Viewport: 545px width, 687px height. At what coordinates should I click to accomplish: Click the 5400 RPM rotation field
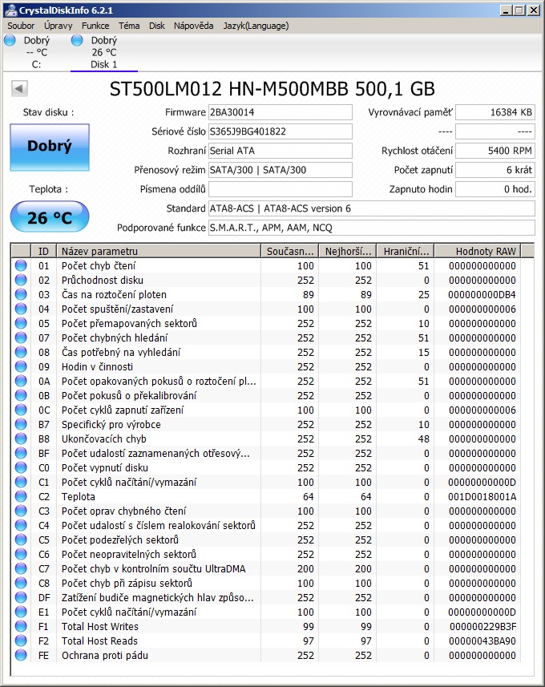point(495,151)
